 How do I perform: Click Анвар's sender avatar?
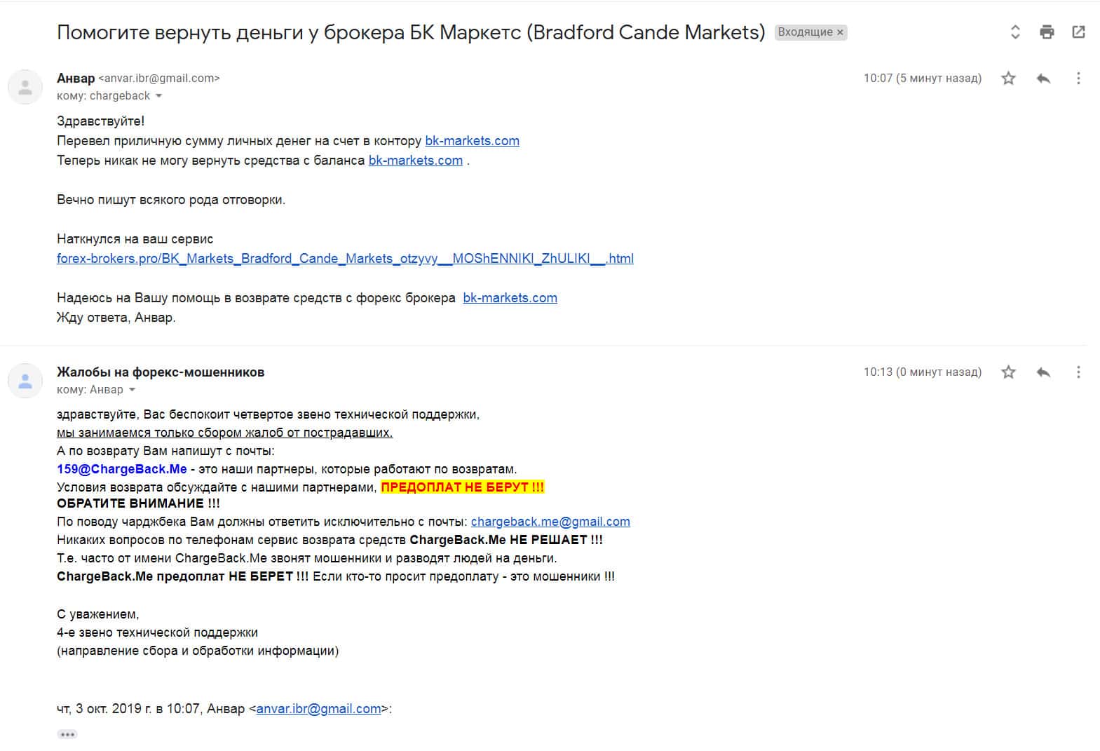[x=25, y=87]
